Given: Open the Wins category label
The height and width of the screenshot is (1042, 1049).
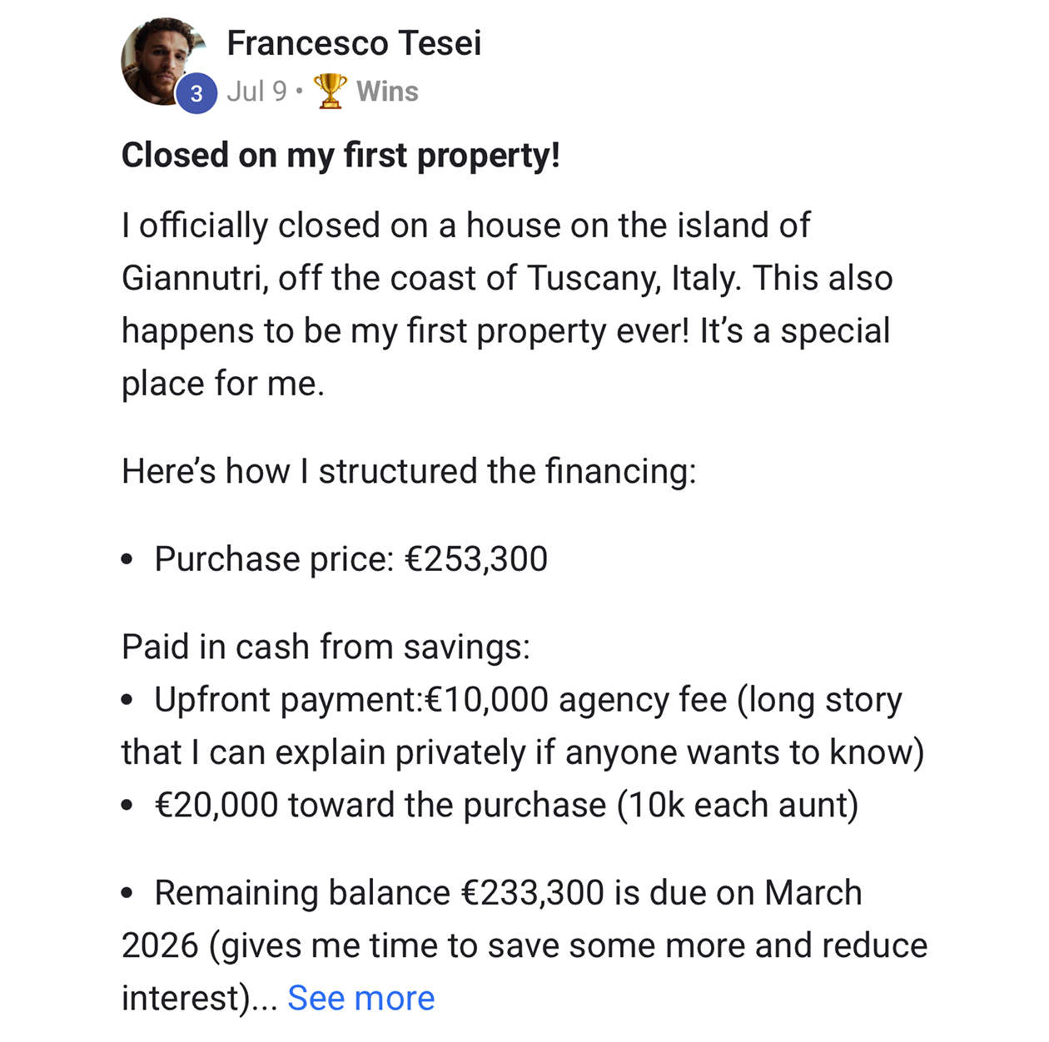Looking at the screenshot, I should pos(387,91).
